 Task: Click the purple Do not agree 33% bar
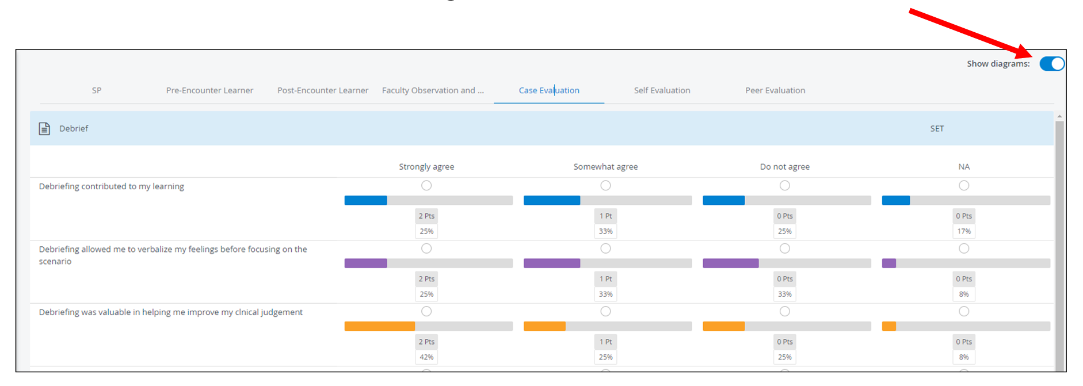coord(787,263)
